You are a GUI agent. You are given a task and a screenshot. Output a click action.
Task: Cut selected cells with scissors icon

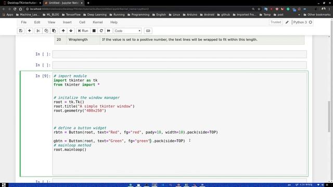coord(38,31)
